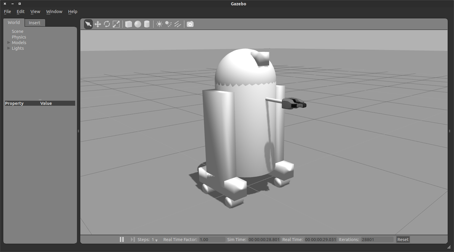Activate the translate mode tool
The height and width of the screenshot is (252, 454).
[x=98, y=24]
